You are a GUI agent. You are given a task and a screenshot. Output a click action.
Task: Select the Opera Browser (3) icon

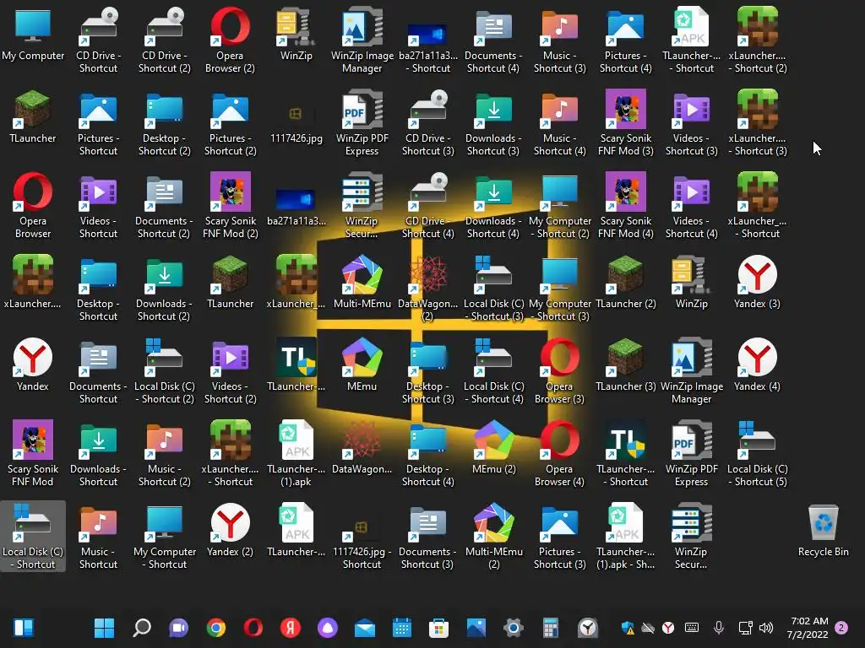[x=559, y=371]
